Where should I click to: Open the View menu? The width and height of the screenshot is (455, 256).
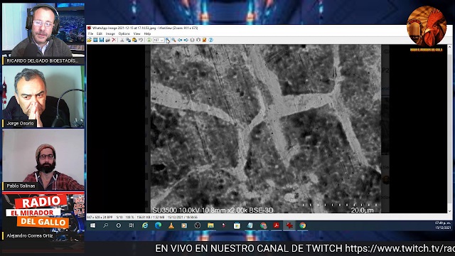point(136,33)
